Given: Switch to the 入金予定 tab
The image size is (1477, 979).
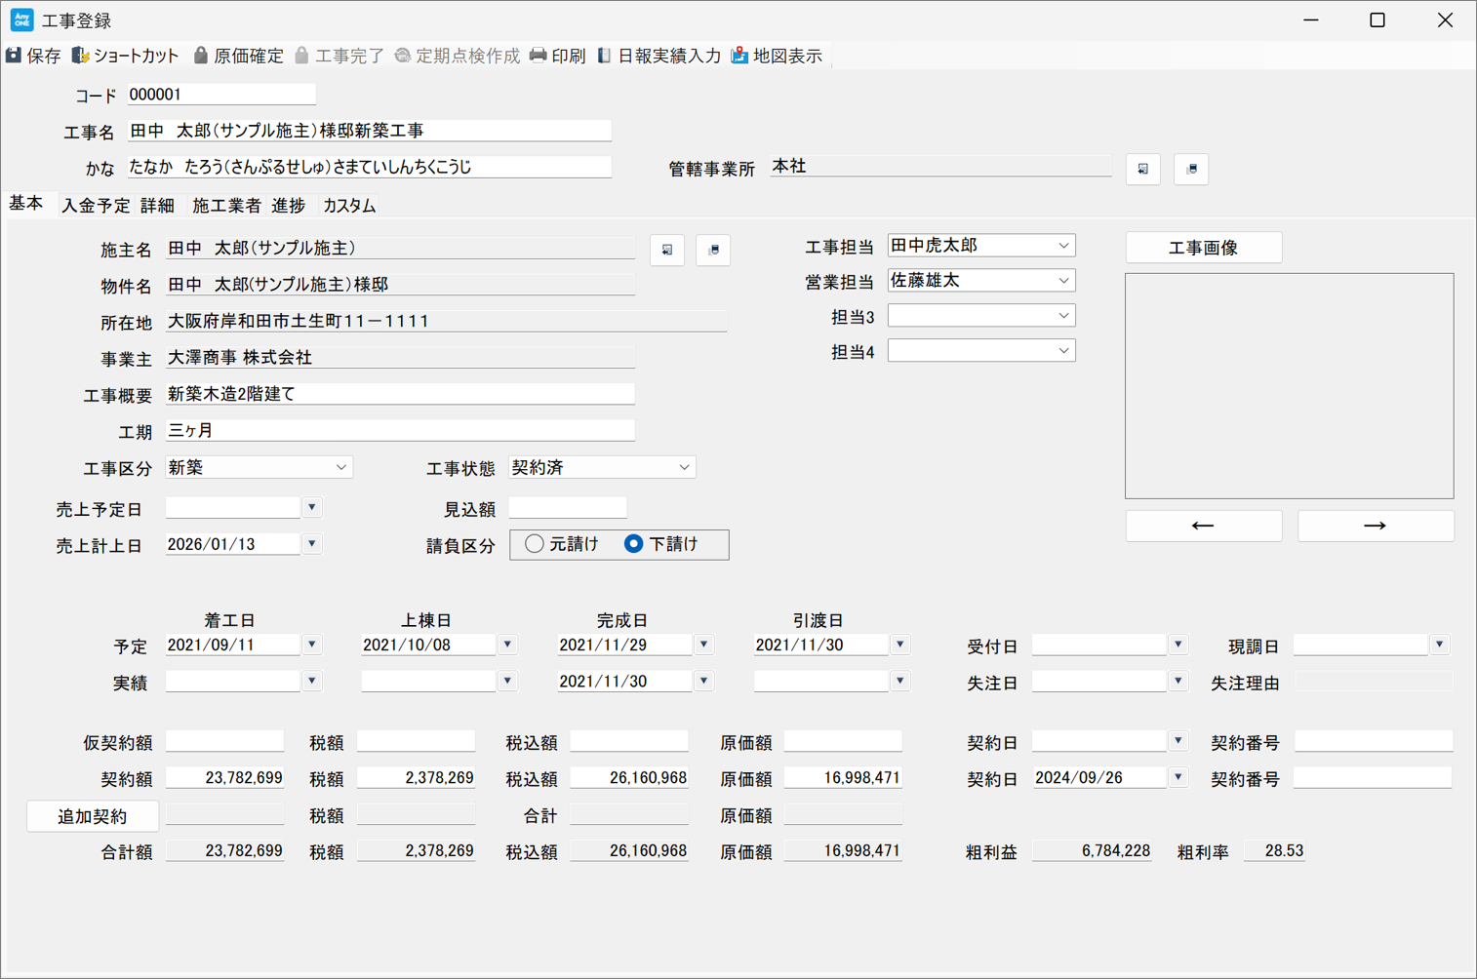Looking at the screenshot, I should (96, 206).
